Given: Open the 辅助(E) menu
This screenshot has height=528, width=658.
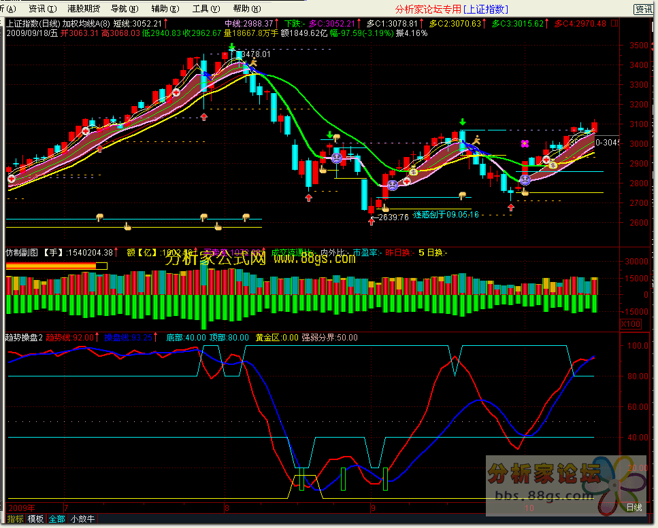Looking at the screenshot, I should (x=165, y=8).
